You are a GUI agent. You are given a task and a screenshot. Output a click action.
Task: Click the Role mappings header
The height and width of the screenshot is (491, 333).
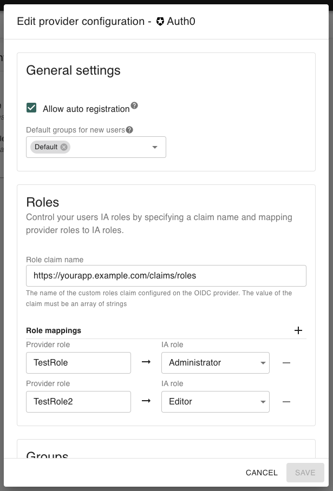tap(54, 330)
